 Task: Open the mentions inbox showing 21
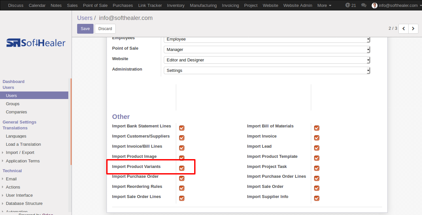click(x=351, y=5)
